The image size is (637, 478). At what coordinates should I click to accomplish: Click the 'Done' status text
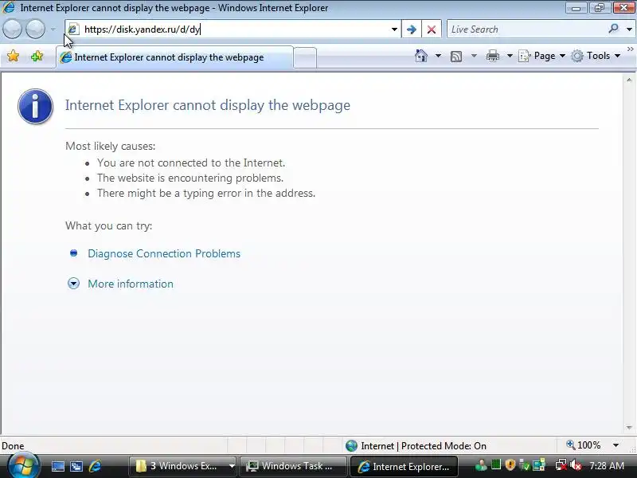(13, 446)
